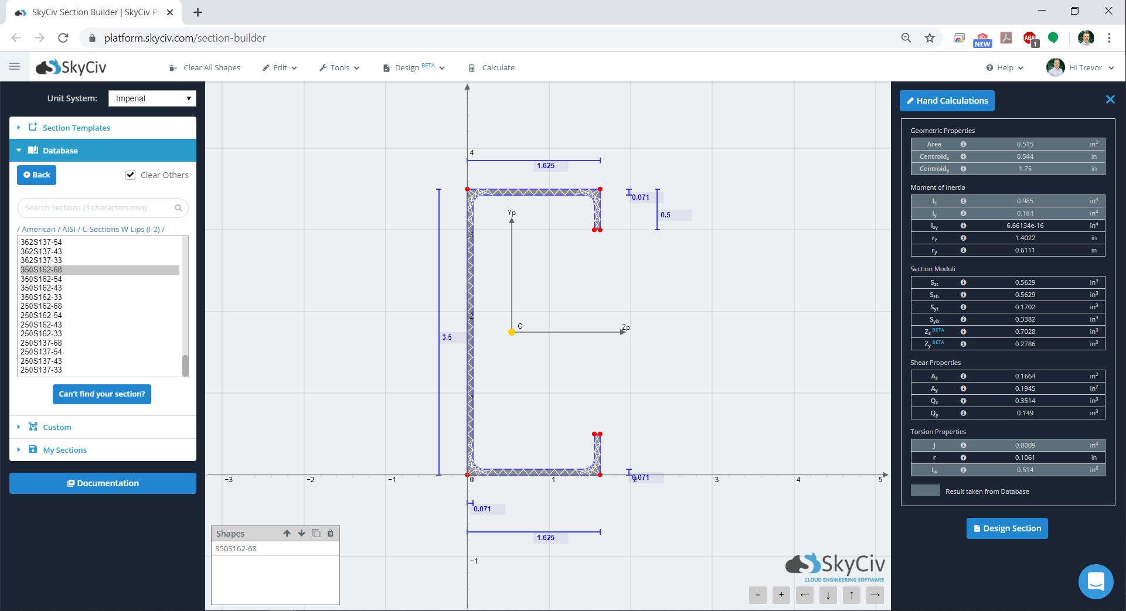1126x611 pixels.
Task: Close the results panel with X
Action: (1110, 100)
